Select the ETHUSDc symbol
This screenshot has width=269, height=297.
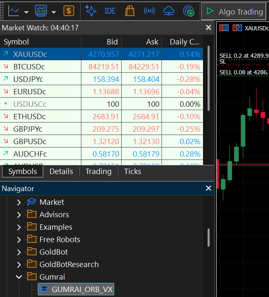point(29,117)
